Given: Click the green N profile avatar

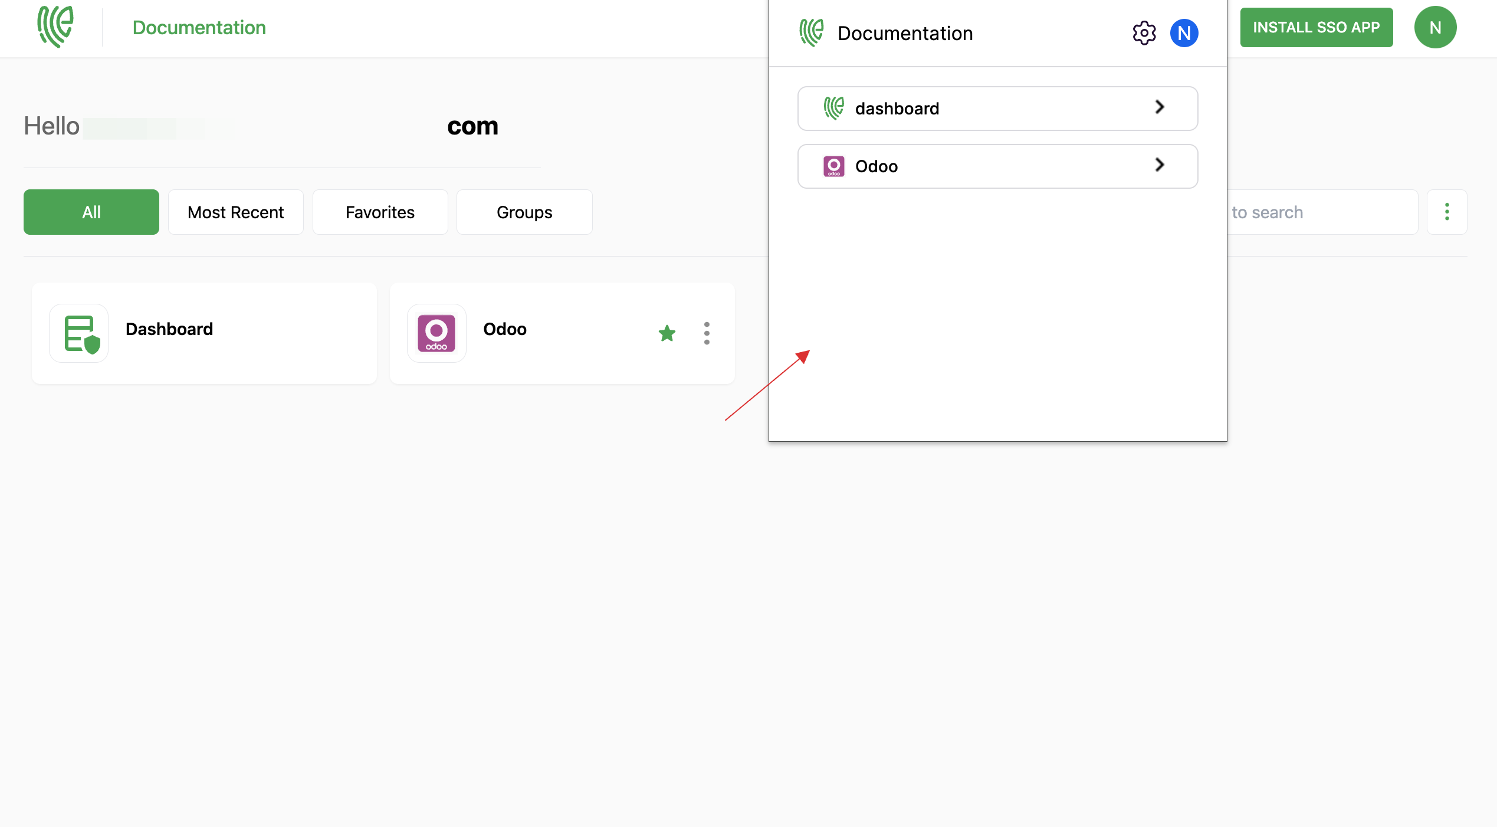Looking at the screenshot, I should click(1435, 27).
